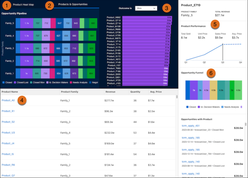Click the Unit Price $2.2K value
Image resolution: width=248 pixels, height=178 pixels.
coord(201,38)
